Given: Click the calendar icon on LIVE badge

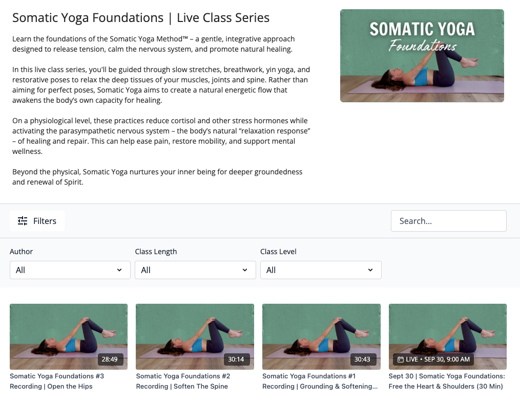Looking at the screenshot, I should [401, 359].
